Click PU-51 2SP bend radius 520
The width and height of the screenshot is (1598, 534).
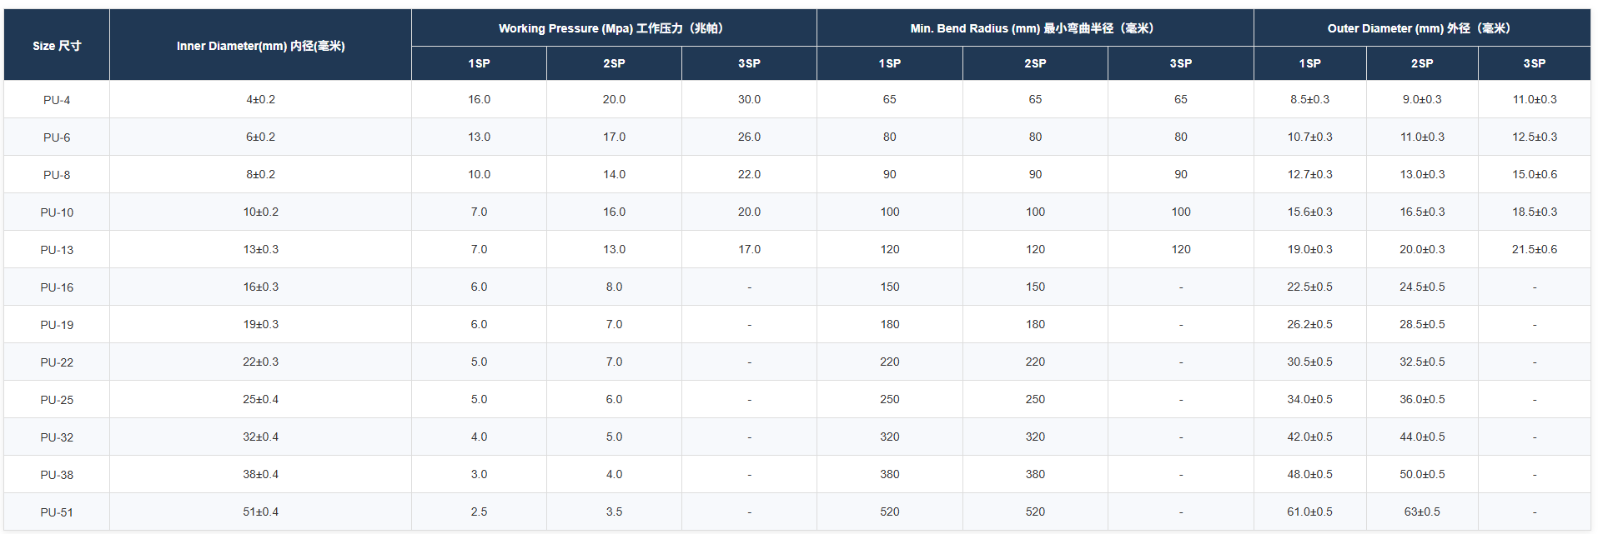click(1035, 512)
